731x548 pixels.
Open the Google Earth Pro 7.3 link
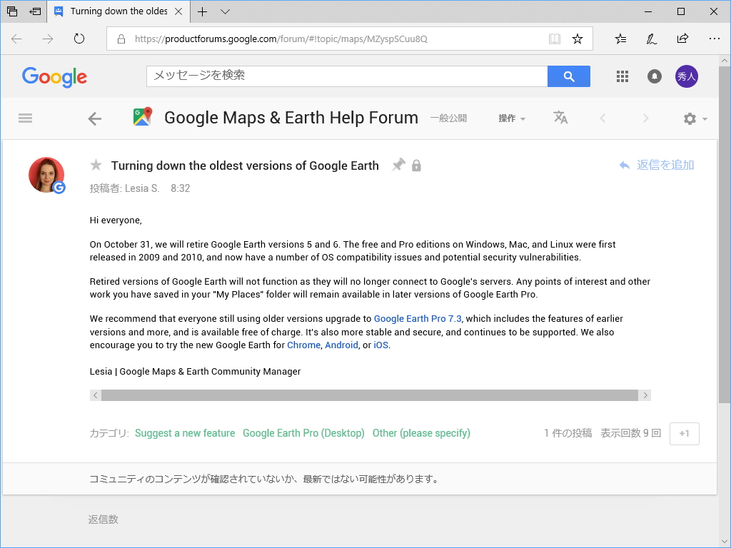(418, 318)
